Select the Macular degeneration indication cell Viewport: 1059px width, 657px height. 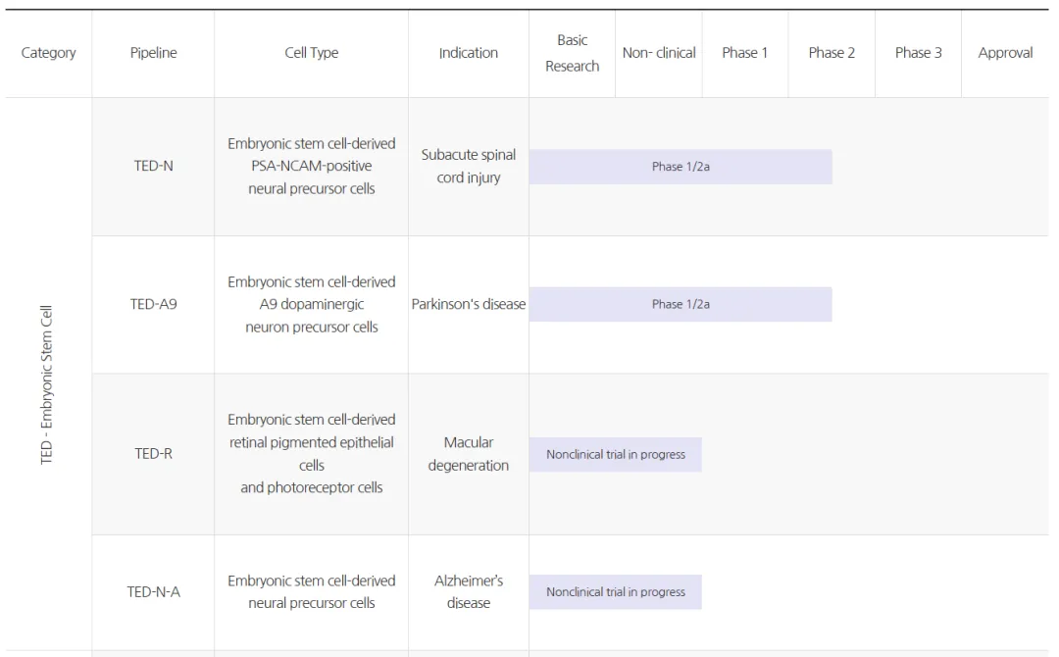click(x=468, y=454)
